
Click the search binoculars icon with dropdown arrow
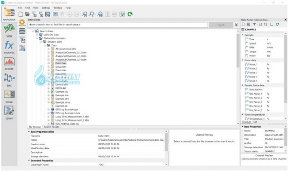click(92, 14)
